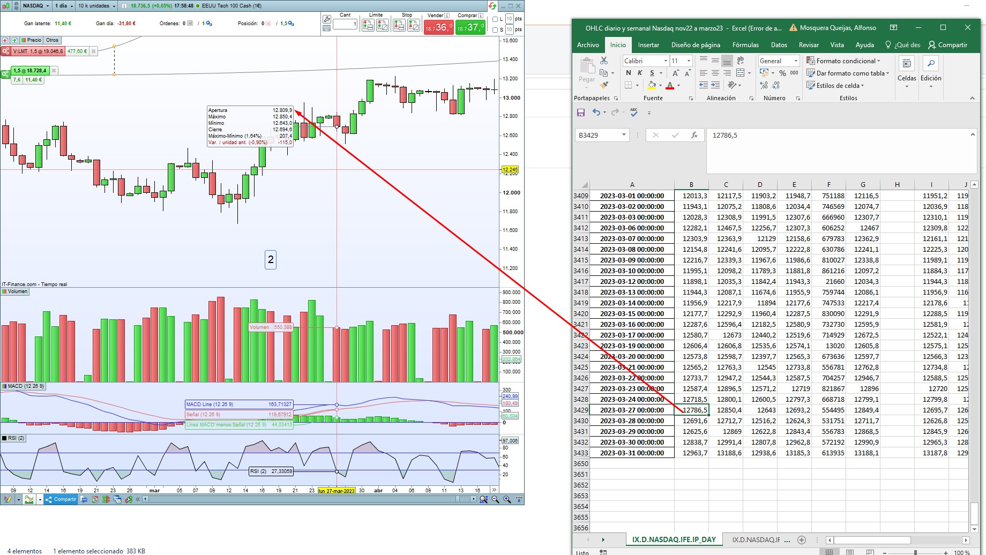
Task: Apply percent style to cells
Action: [783, 73]
